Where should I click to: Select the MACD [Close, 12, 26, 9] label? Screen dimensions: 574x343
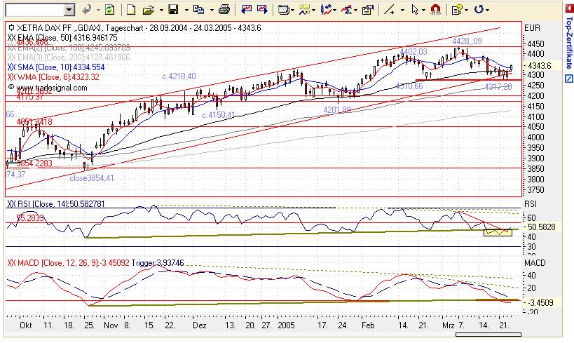68,263
